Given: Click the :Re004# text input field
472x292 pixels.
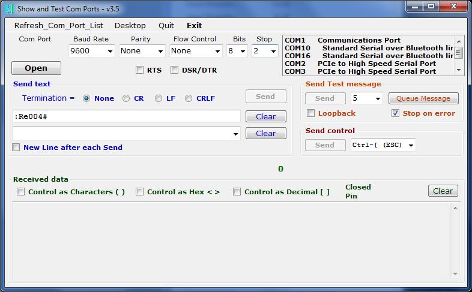Looking at the screenshot, I should pyautogui.click(x=126, y=116).
